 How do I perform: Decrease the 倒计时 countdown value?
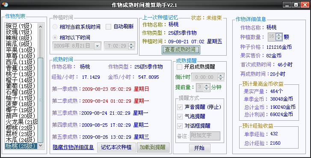click(221, 79)
